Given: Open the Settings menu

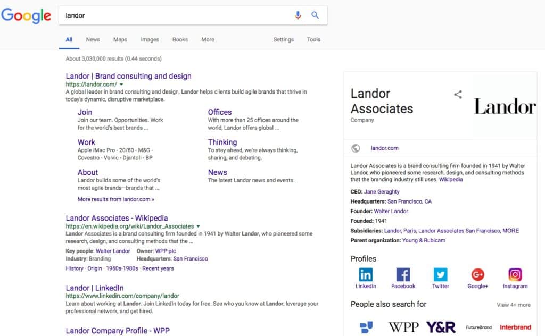Looking at the screenshot, I should (284, 39).
